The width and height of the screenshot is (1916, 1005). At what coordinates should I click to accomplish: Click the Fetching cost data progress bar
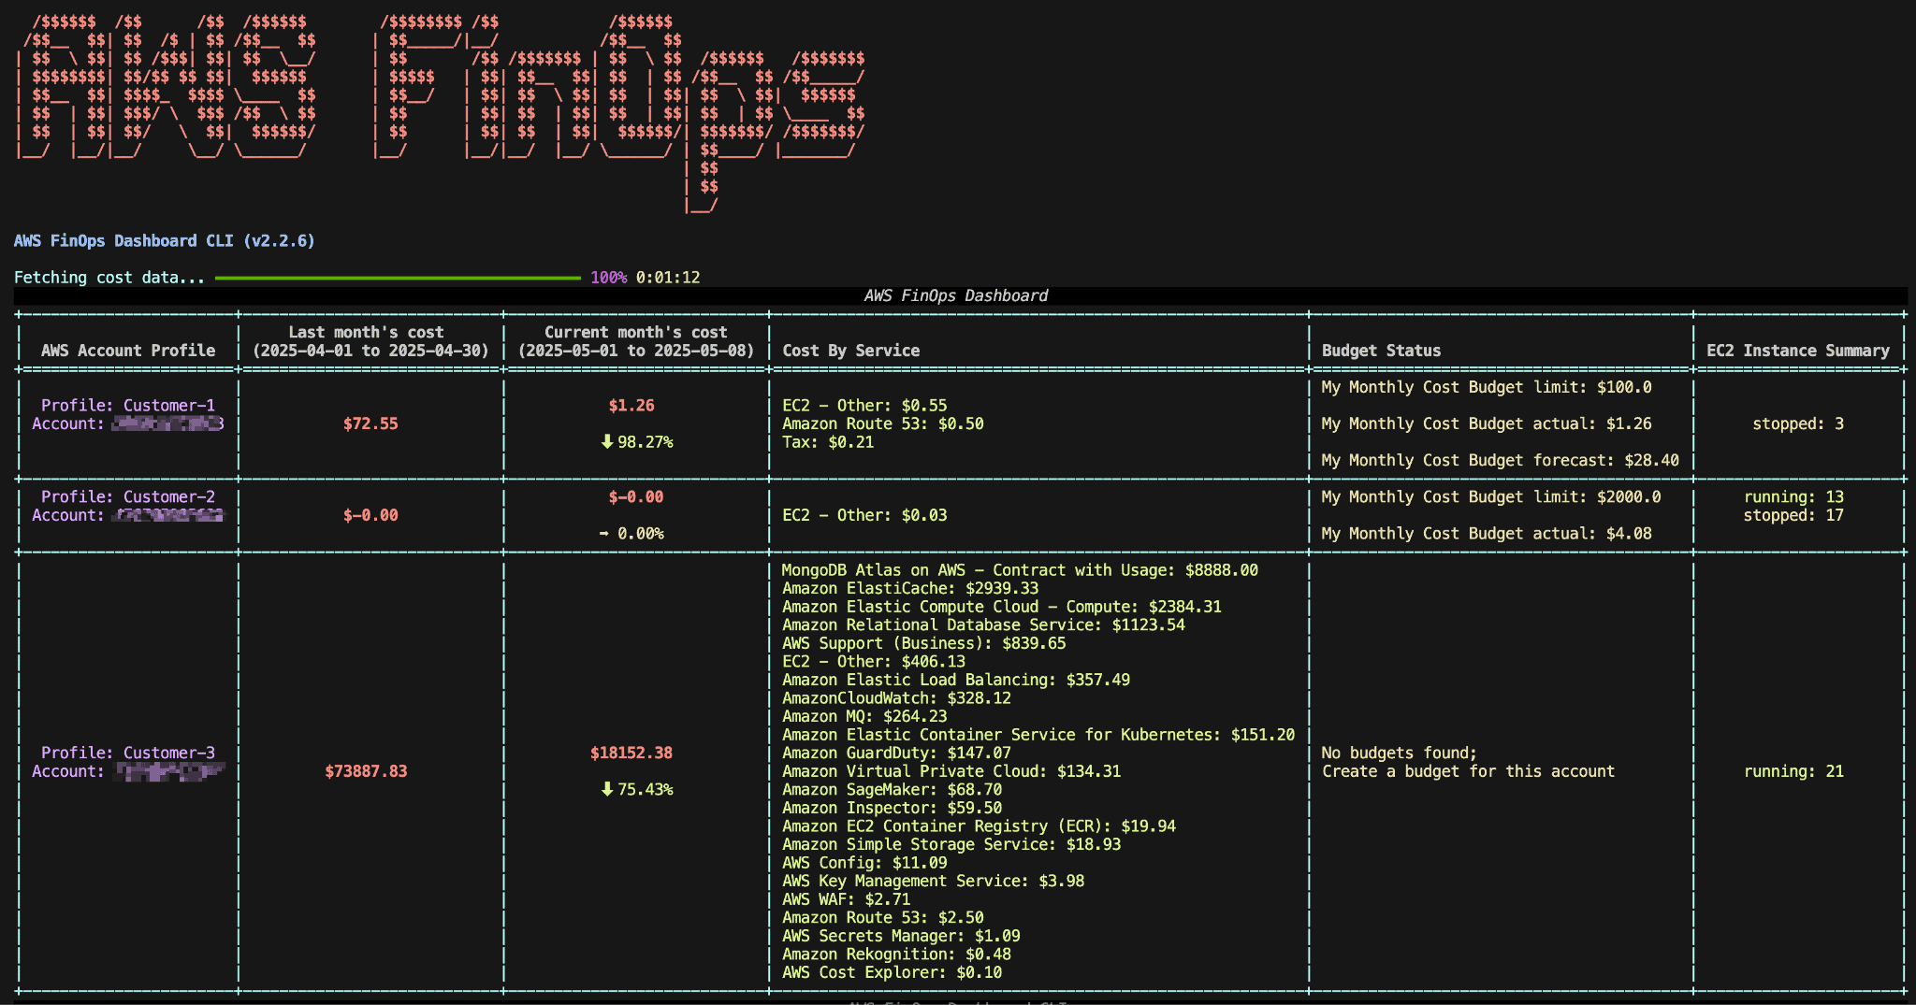pos(398,278)
